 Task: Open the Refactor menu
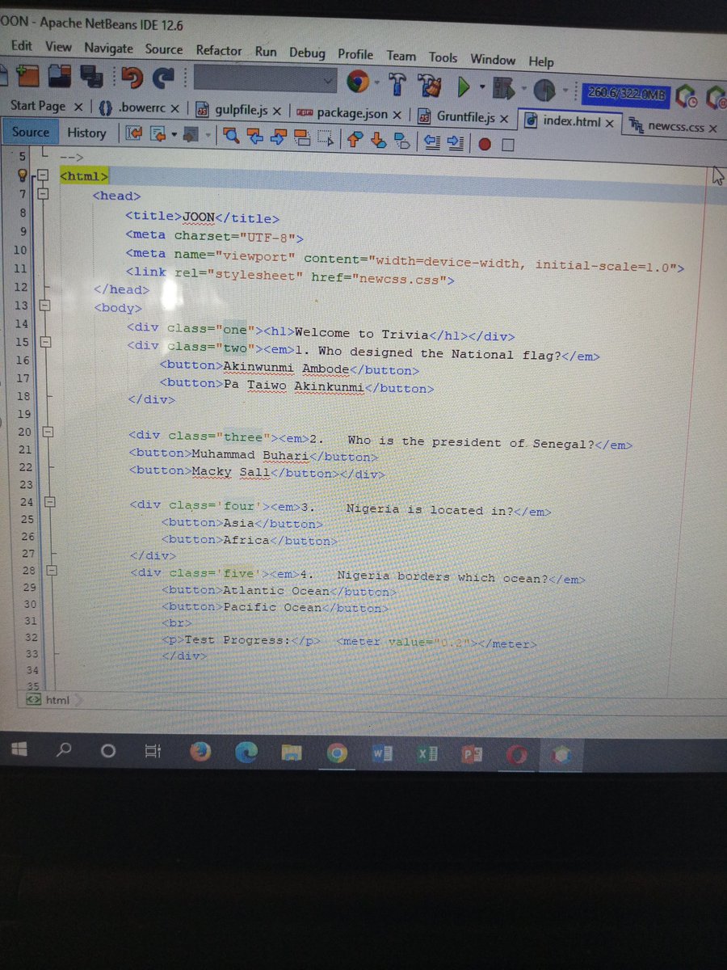pos(219,50)
